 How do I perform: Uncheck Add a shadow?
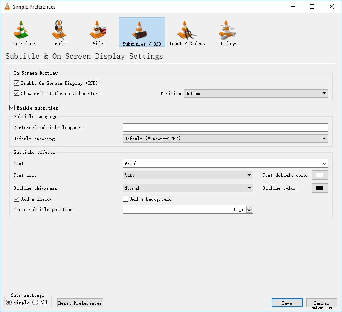pyautogui.click(x=16, y=199)
